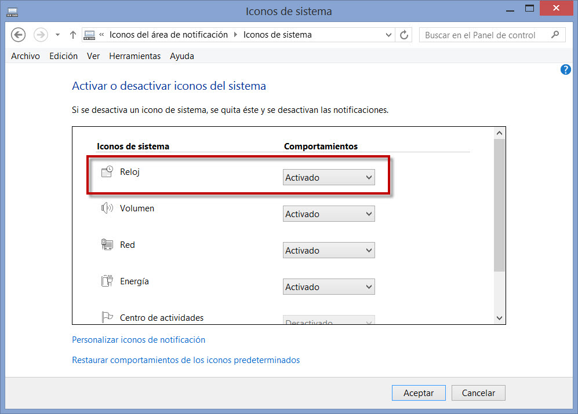Click the Reloj clock icon
Image resolution: width=578 pixels, height=414 pixels.
coord(107,171)
